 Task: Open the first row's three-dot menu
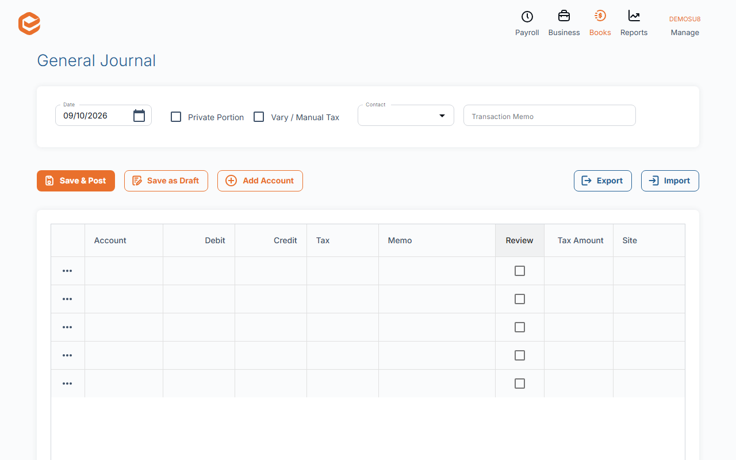(x=67, y=271)
